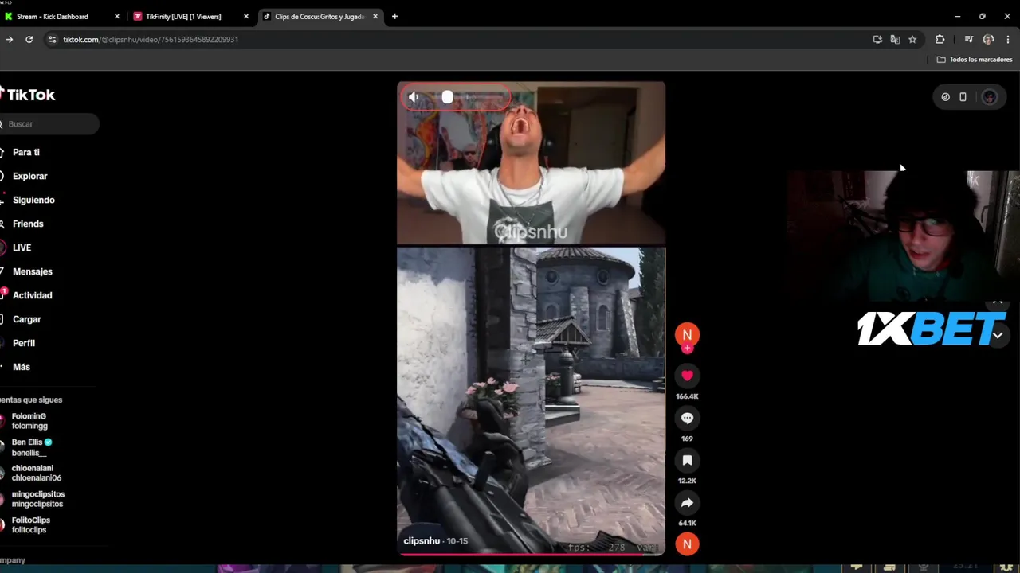The height and width of the screenshot is (573, 1020).
Task: Click the video progress bar
Action: (x=531, y=554)
